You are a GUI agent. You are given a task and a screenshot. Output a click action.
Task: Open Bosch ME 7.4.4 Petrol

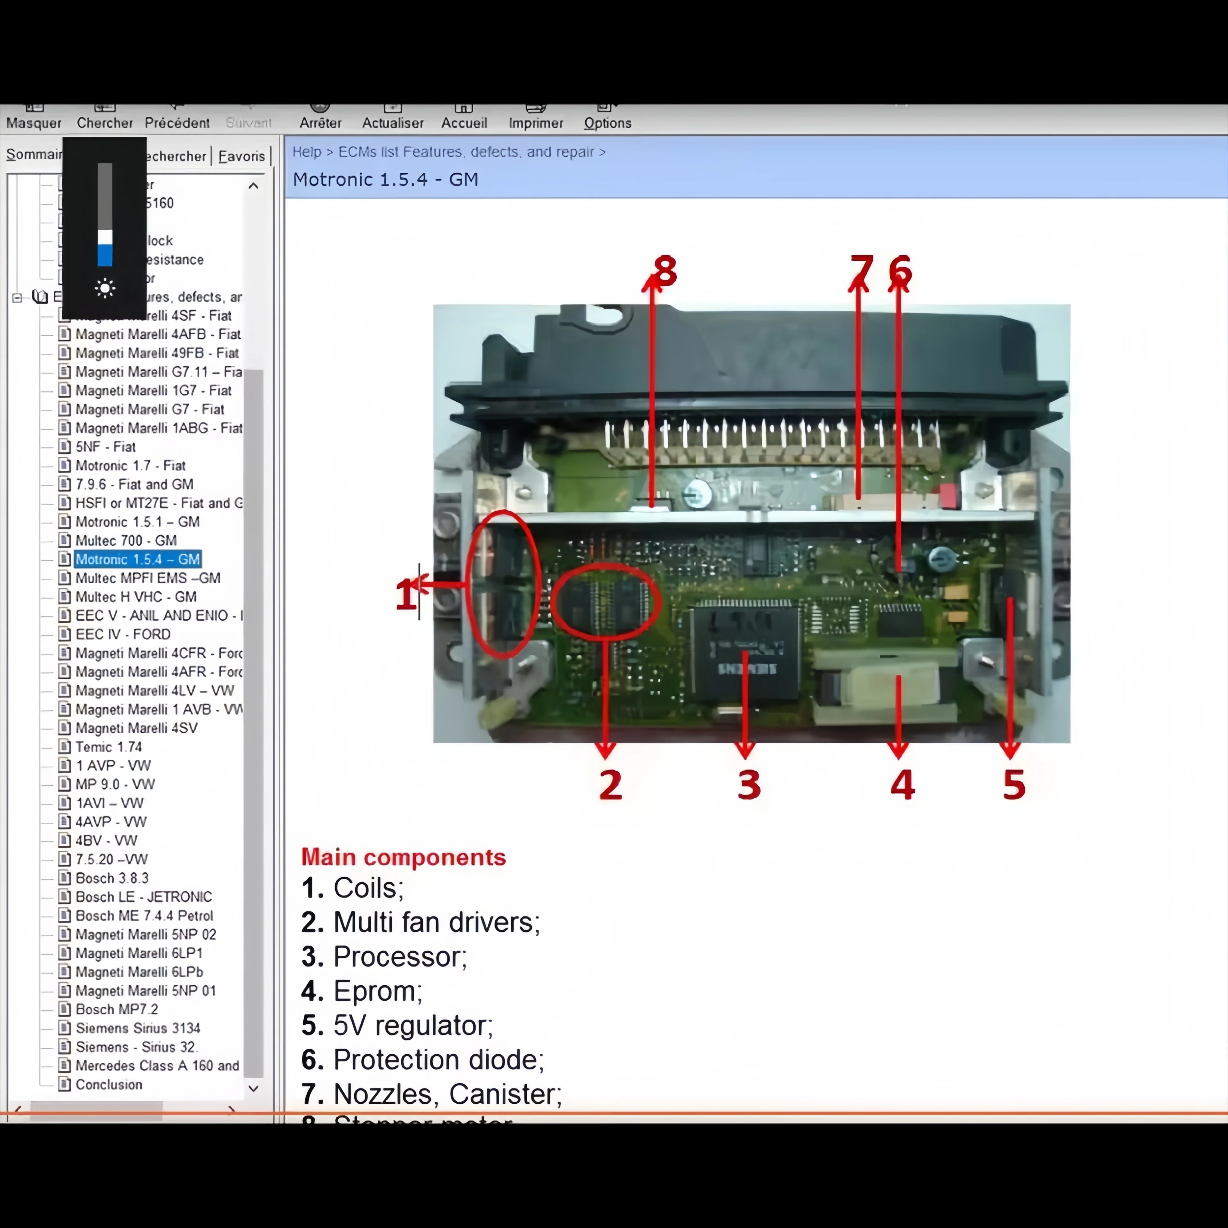144,915
